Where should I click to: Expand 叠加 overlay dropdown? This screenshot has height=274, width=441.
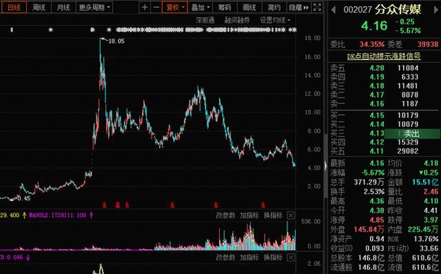tap(201, 8)
